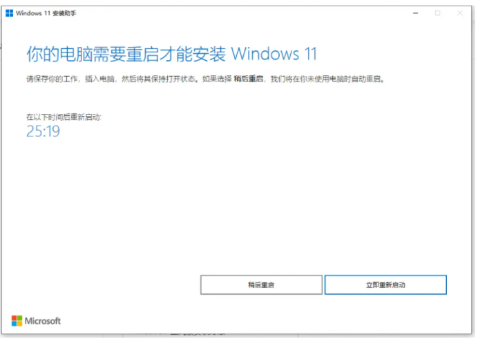Click the description phrase 然后将其保持打开状态
This screenshot has height=339, width=478.
(158, 79)
